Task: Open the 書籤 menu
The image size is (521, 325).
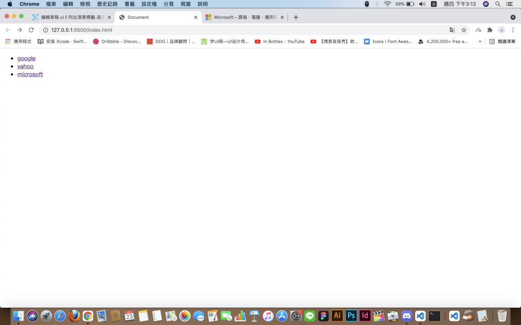Action: click(x=130, y=4)
